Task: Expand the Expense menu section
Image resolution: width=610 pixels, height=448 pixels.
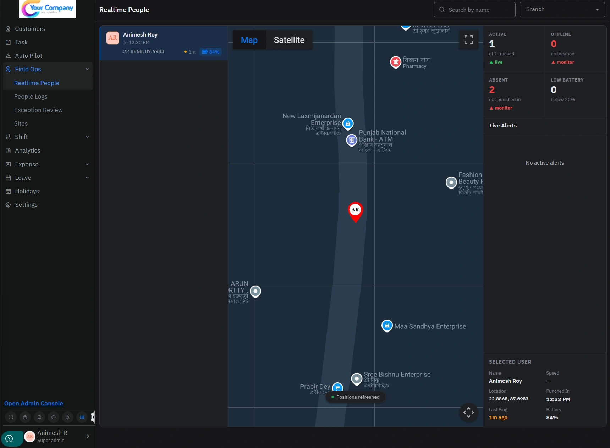Action: pyautogui.click(x=48, y=164)
